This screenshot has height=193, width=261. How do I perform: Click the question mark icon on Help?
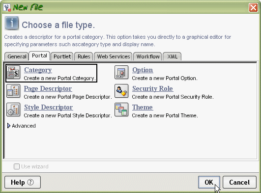point(30,182)
